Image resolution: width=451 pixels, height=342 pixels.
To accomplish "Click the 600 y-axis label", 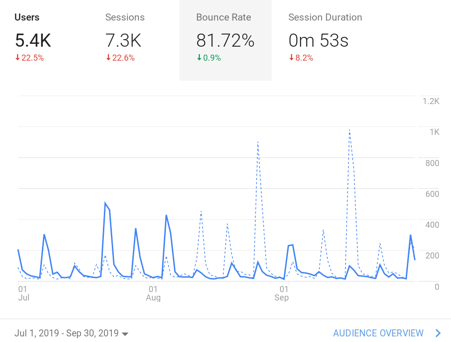I will tap(432, 194).
